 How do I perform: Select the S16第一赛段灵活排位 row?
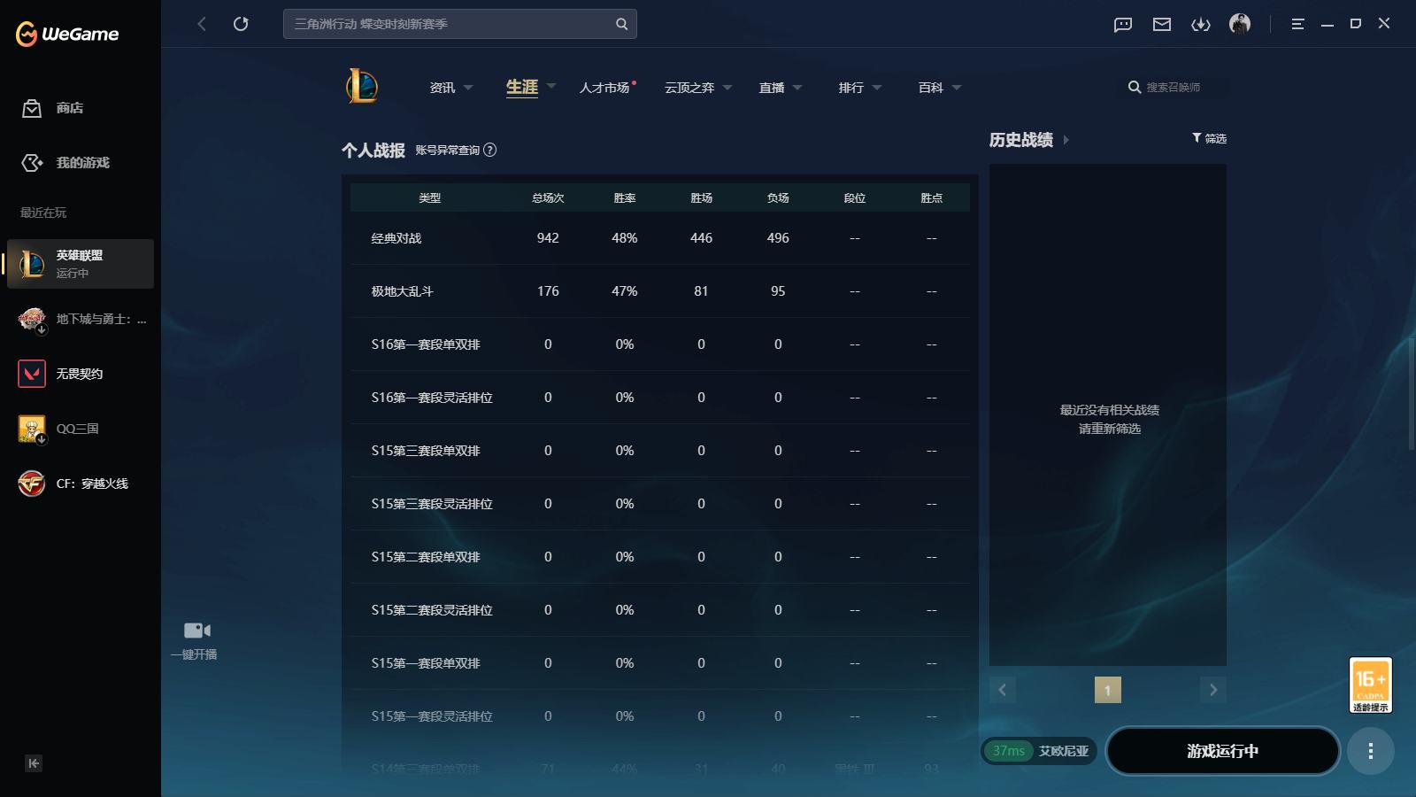tap(660, 398)
